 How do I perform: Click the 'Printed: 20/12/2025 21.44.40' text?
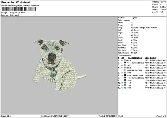[111, 116]
